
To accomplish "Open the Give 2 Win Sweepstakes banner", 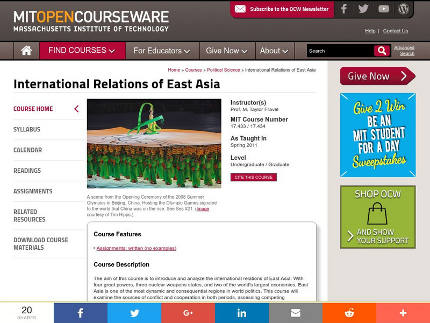I will 378,135.
